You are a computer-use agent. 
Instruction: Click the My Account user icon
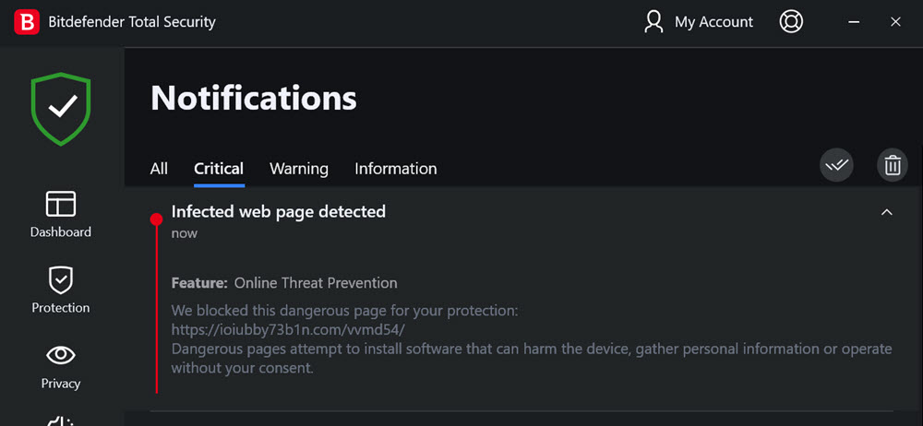point(653,22)
